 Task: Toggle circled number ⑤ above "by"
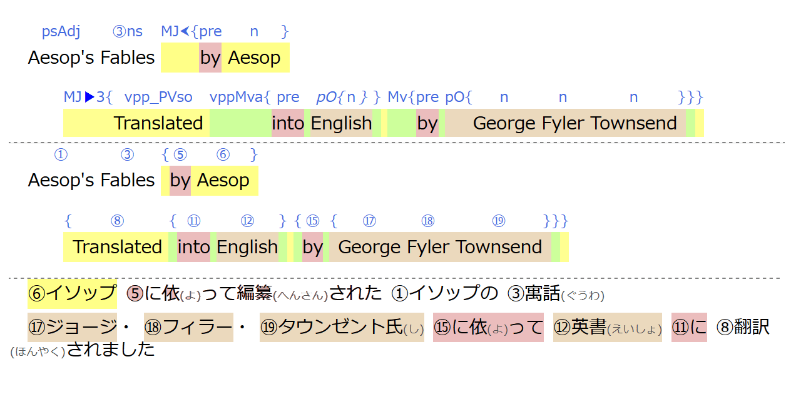[179, 154]
